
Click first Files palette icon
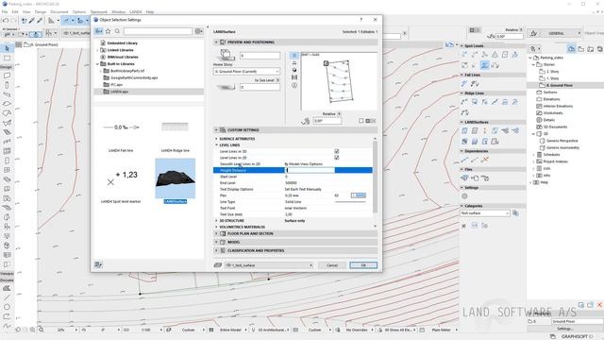(x=464, y=178)
